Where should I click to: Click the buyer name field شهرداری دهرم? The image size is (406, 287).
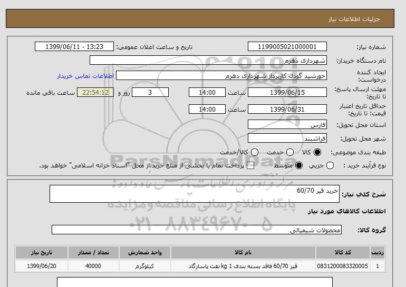(x=208, y=60)
